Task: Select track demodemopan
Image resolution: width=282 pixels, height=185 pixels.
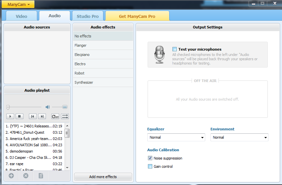Action: [x=34, y=151]
